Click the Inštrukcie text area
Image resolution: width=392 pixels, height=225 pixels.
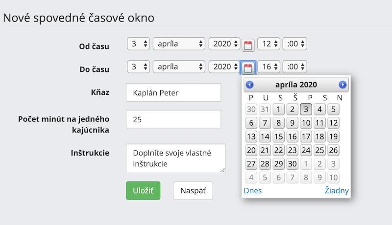click(175, 158)
